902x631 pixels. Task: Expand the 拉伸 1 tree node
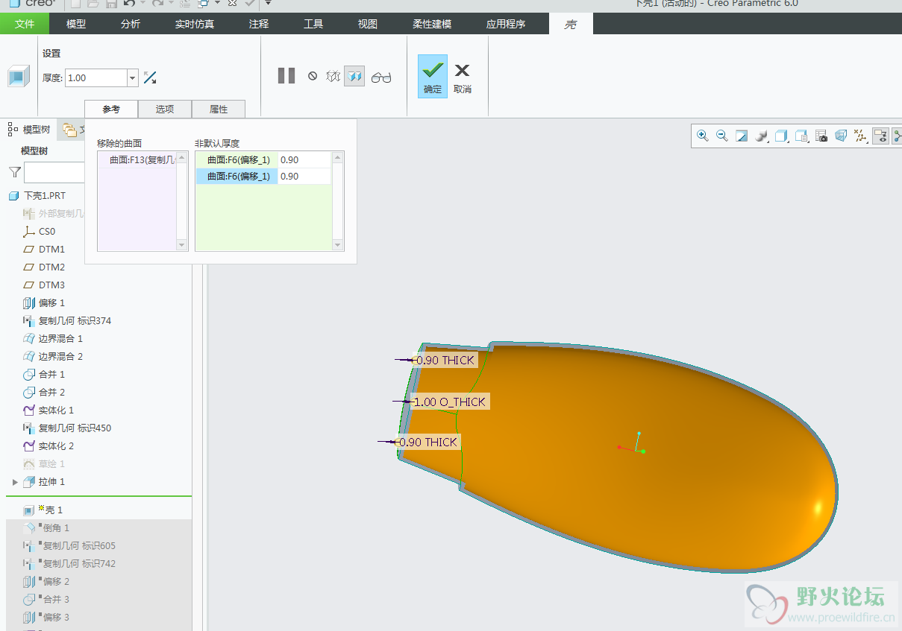[15, 482]
